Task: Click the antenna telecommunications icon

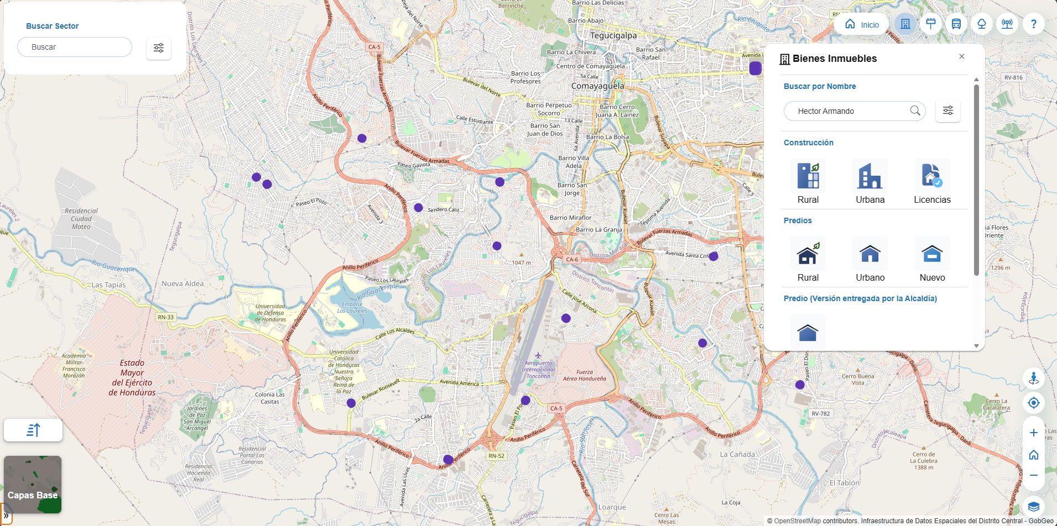Action: pyautogui.click(x=1007, y=24)
